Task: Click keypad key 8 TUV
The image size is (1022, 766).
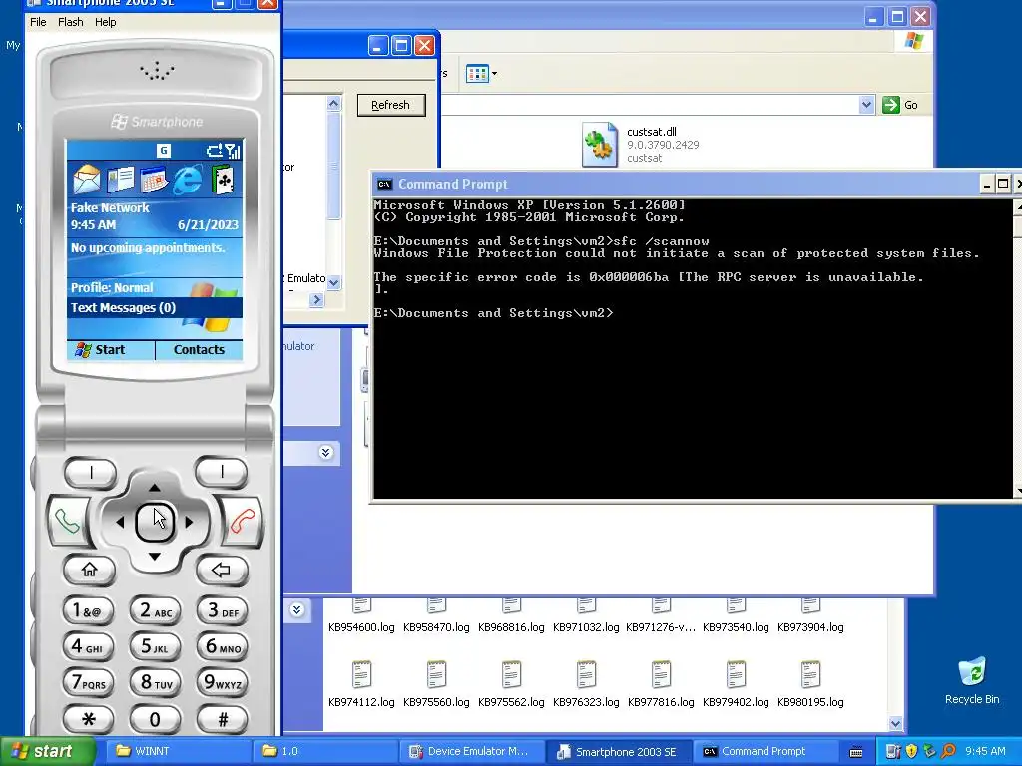Action: click(x=155, y=682)
